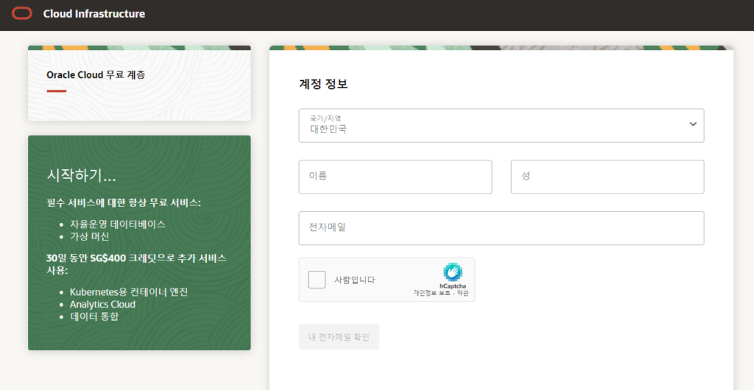The image size is (754, 390).
Task: Focus the 성 last name field
Action: click(x=607, y=177)
